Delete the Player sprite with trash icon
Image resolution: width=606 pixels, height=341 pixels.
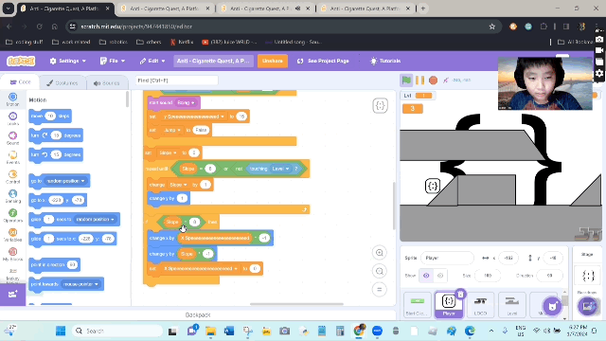coord(460,295)
